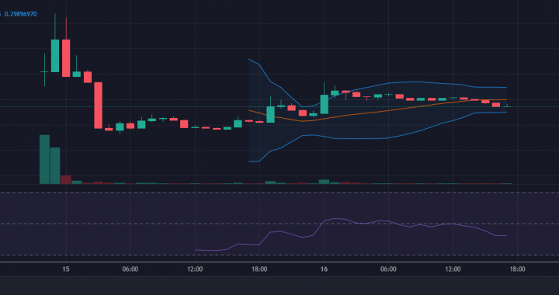Click the 18:00 label just before date 16
This screenshot has width=559, height=295.
[259, 269]
